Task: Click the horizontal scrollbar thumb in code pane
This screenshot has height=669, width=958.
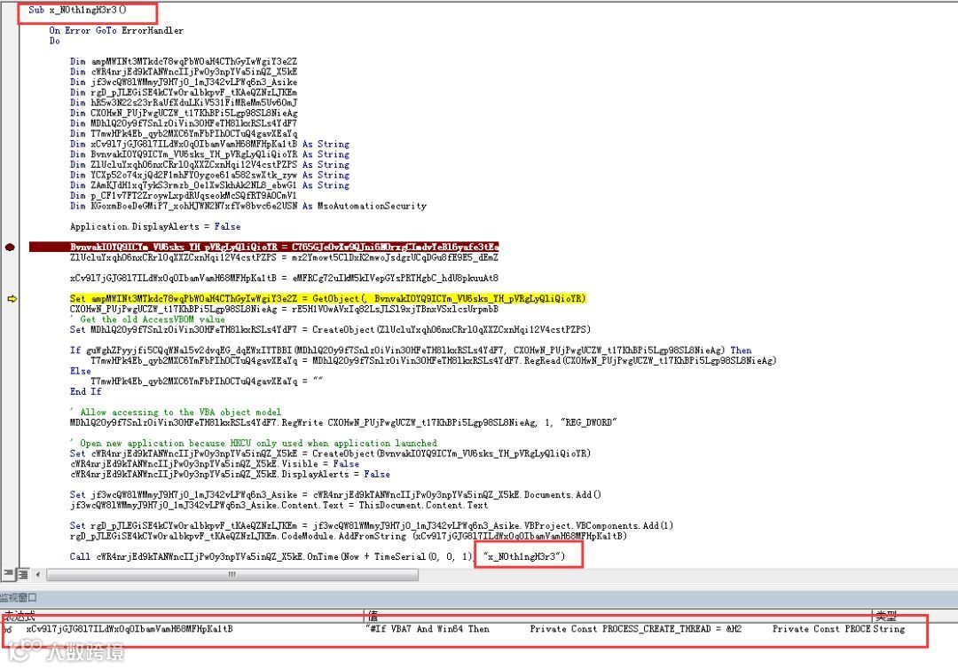Action: click(232, 574)
